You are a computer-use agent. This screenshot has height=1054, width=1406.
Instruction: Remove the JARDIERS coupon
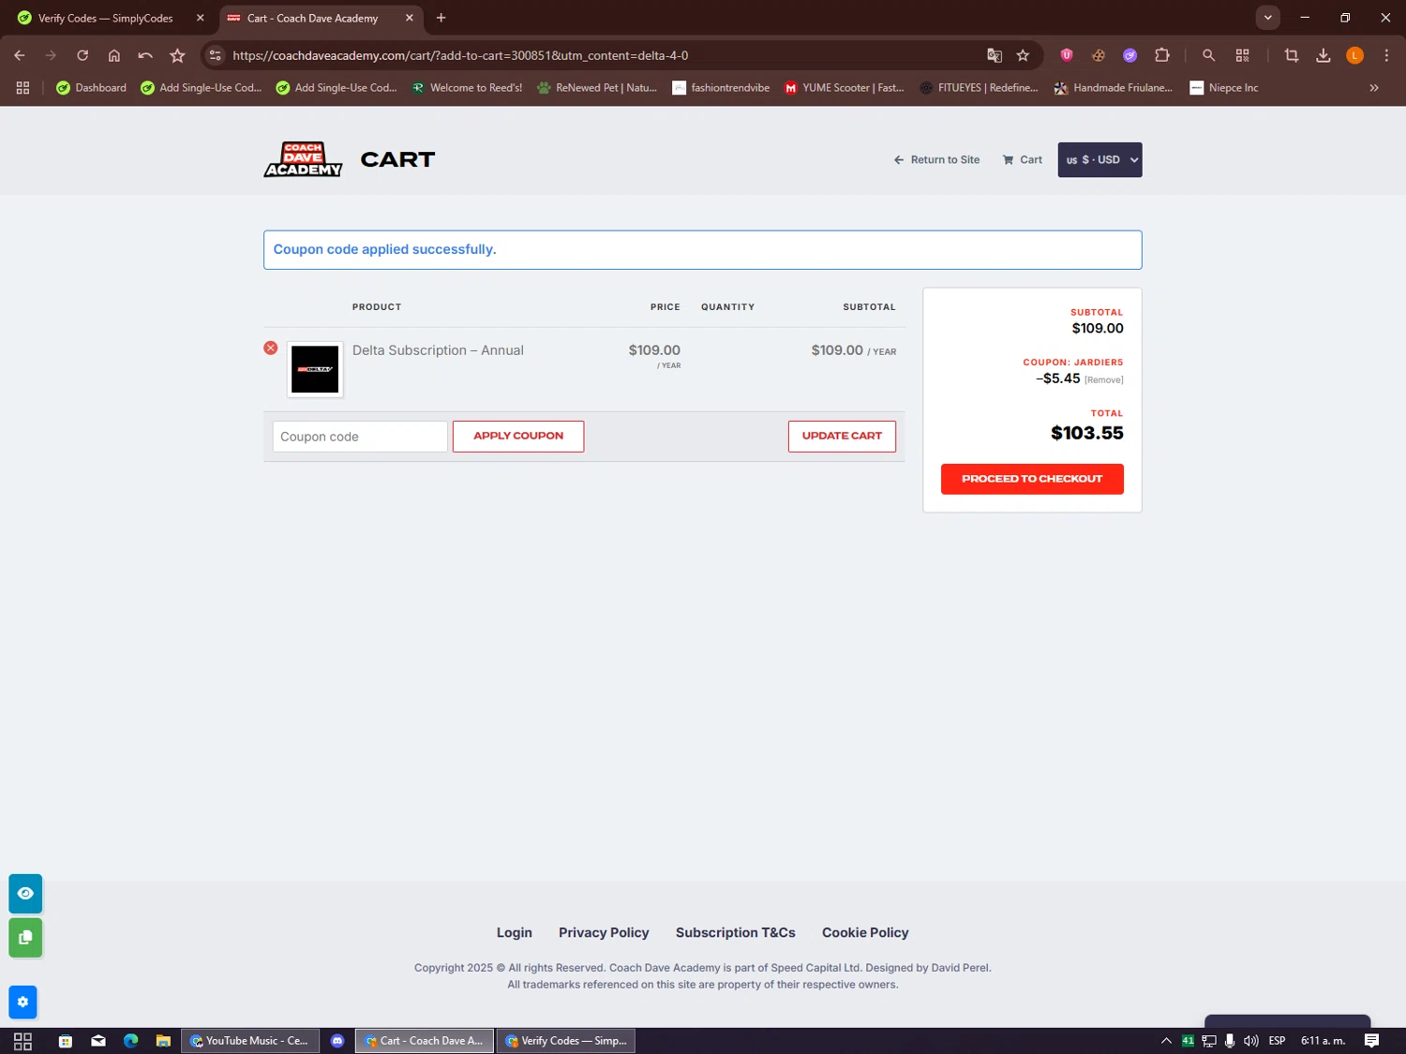[1104, 379]
